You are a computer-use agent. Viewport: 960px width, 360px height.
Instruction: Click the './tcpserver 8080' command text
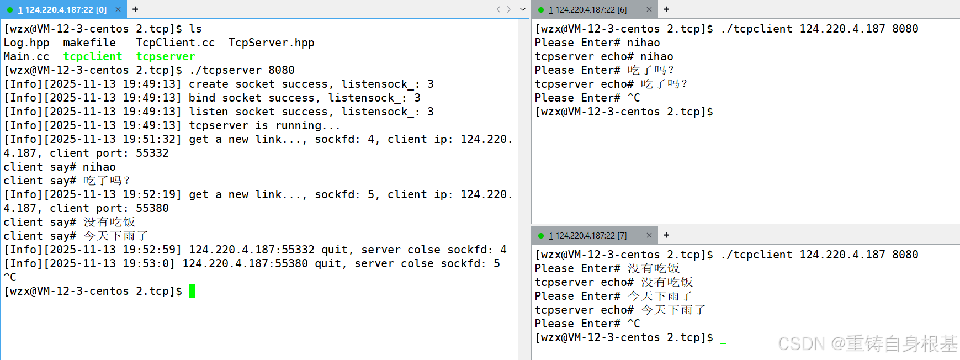point(242,70)
